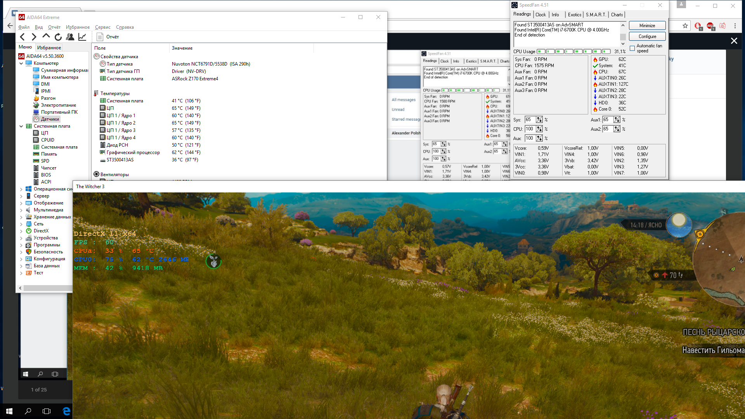Enable Automatic fan speed checkbox
This screenshot has height=419, width=745.
tap(632, 48)
